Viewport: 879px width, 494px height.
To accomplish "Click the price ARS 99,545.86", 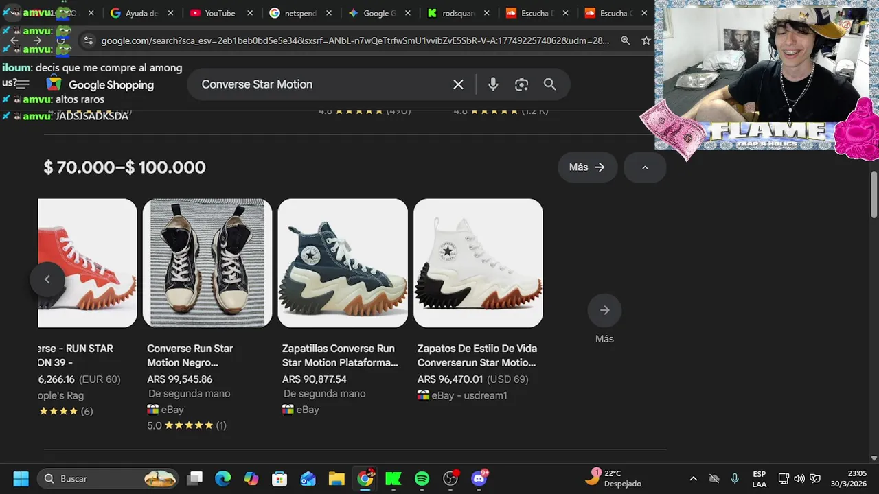I will click(x=180, y=379).
